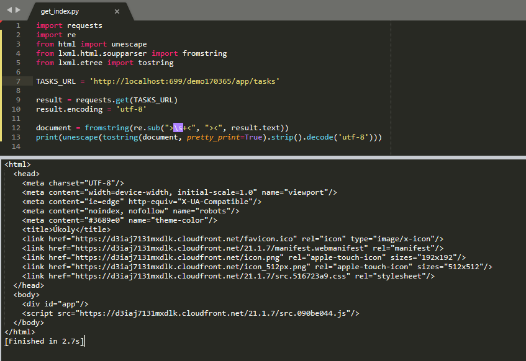Click line number 12 in the gutter

pos(16,128)
